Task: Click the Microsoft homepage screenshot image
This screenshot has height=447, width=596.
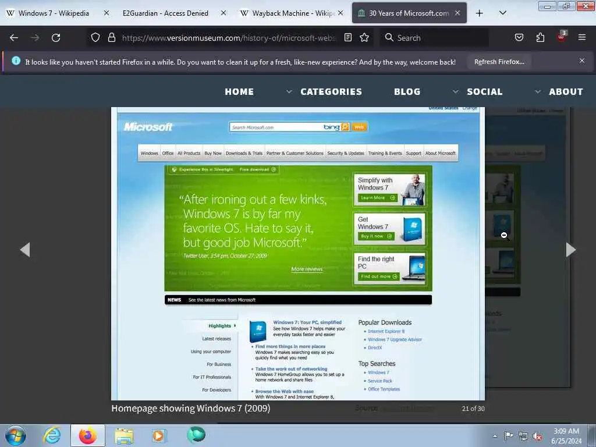Action: coord(298,254)
